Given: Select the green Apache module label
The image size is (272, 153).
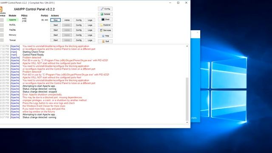Looking at the screenshot, I should pyautogui.click(x=12, y=20).
